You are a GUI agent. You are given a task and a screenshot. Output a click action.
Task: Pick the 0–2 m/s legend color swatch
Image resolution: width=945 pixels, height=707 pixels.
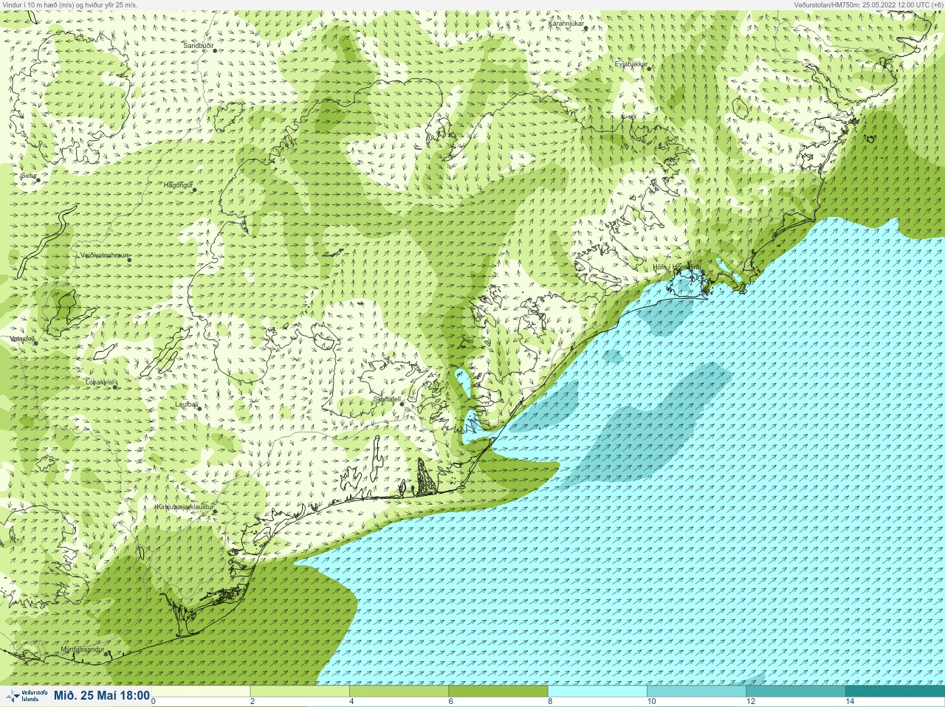pyautogui.click(x=201, y=692)
